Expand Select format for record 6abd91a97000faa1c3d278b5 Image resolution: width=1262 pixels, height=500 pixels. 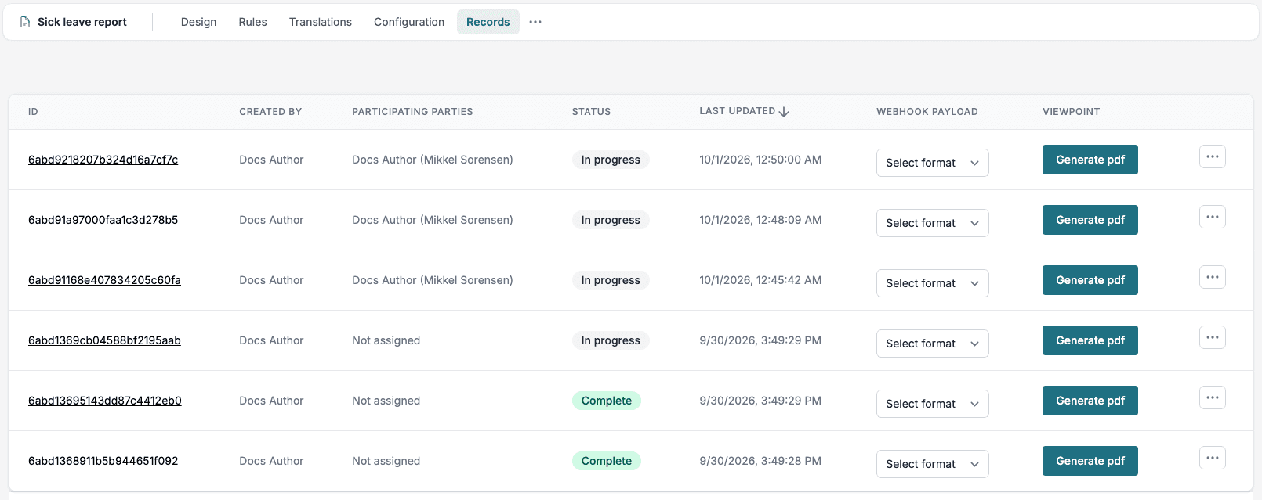tap(933, 223)
